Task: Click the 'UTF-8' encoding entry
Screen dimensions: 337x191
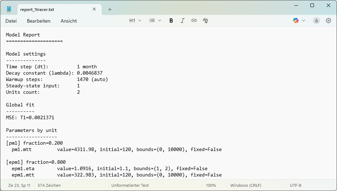Action: tap(295, 185)
